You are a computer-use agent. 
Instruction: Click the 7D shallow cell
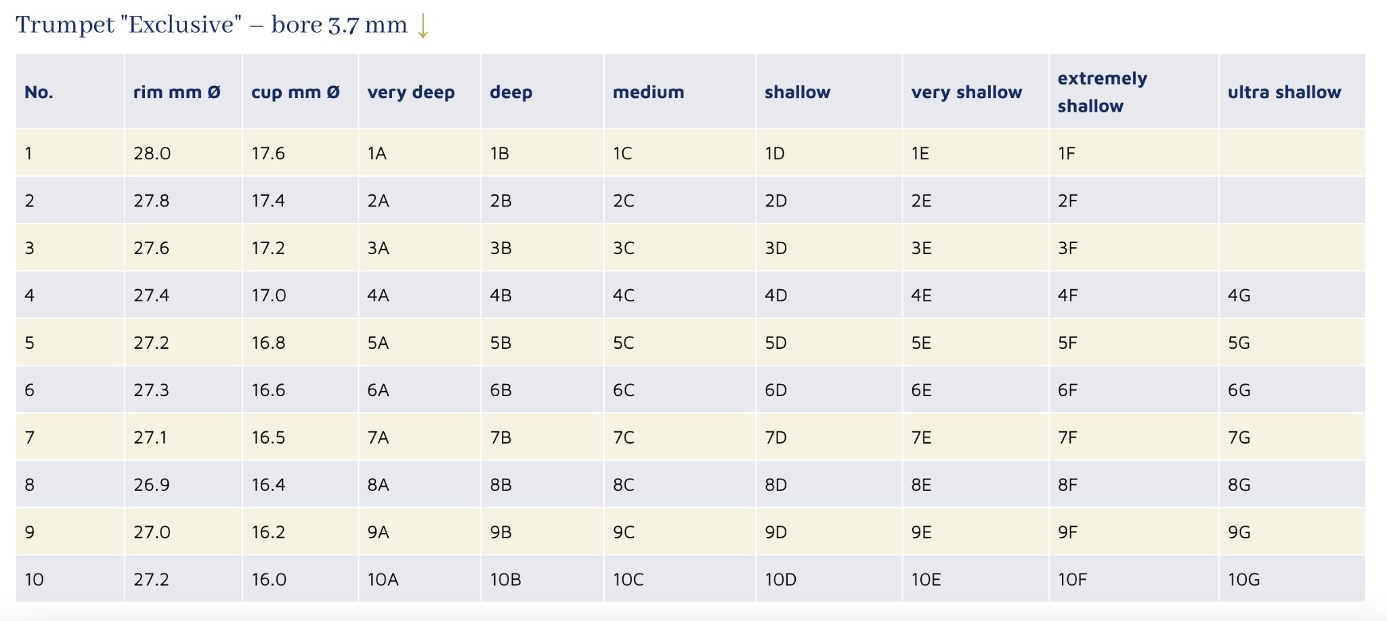tap(775, 438)
